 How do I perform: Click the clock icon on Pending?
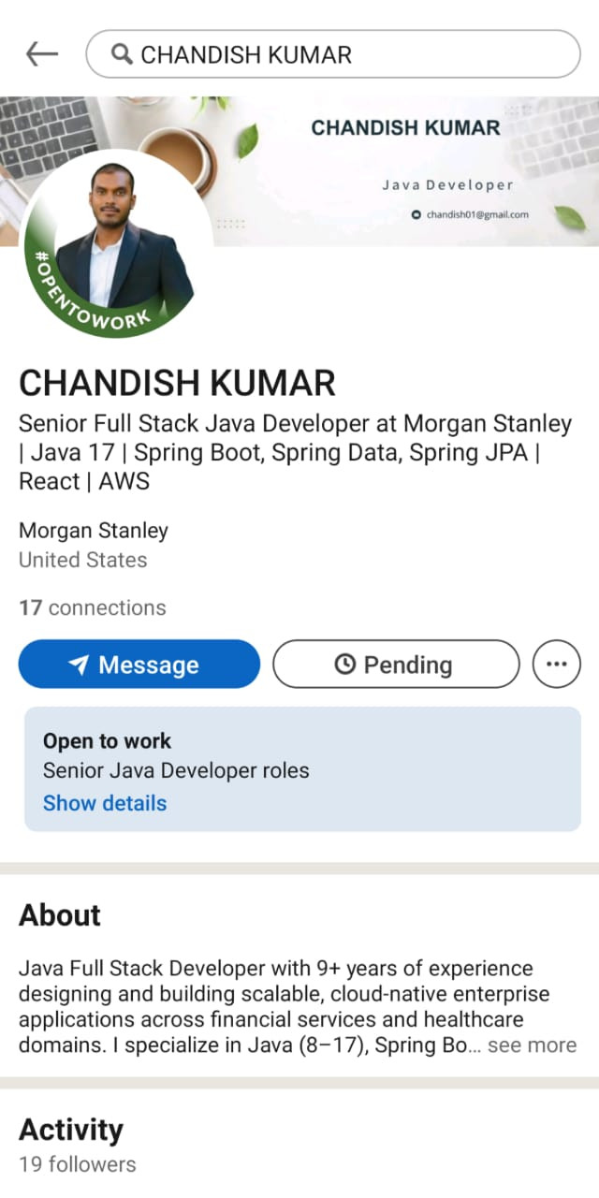344,665
